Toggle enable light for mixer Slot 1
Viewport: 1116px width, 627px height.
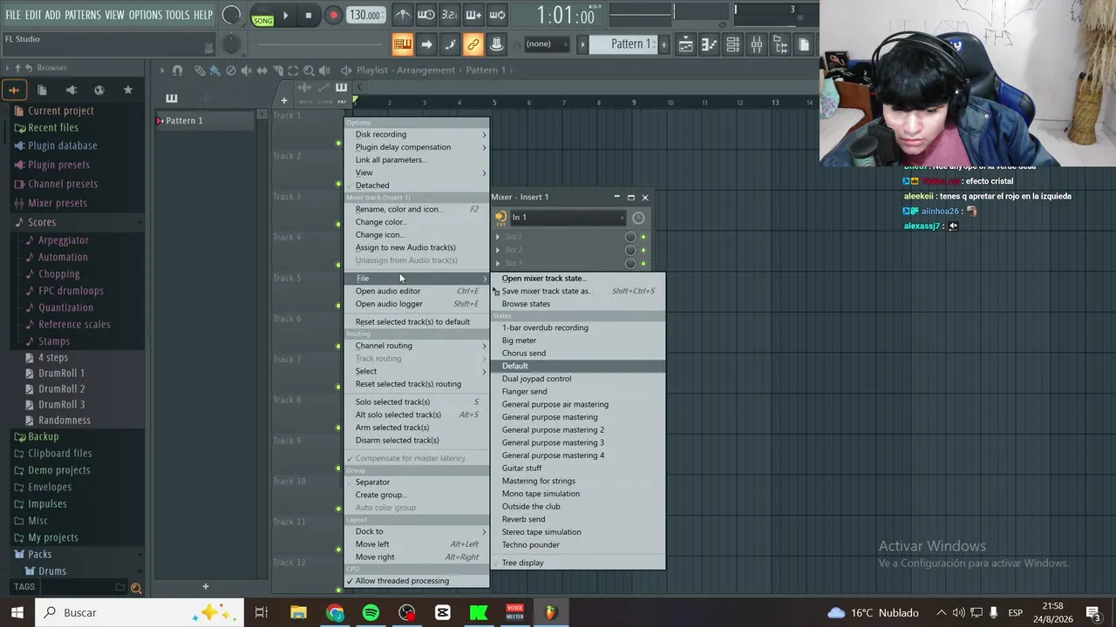point(643,237)
